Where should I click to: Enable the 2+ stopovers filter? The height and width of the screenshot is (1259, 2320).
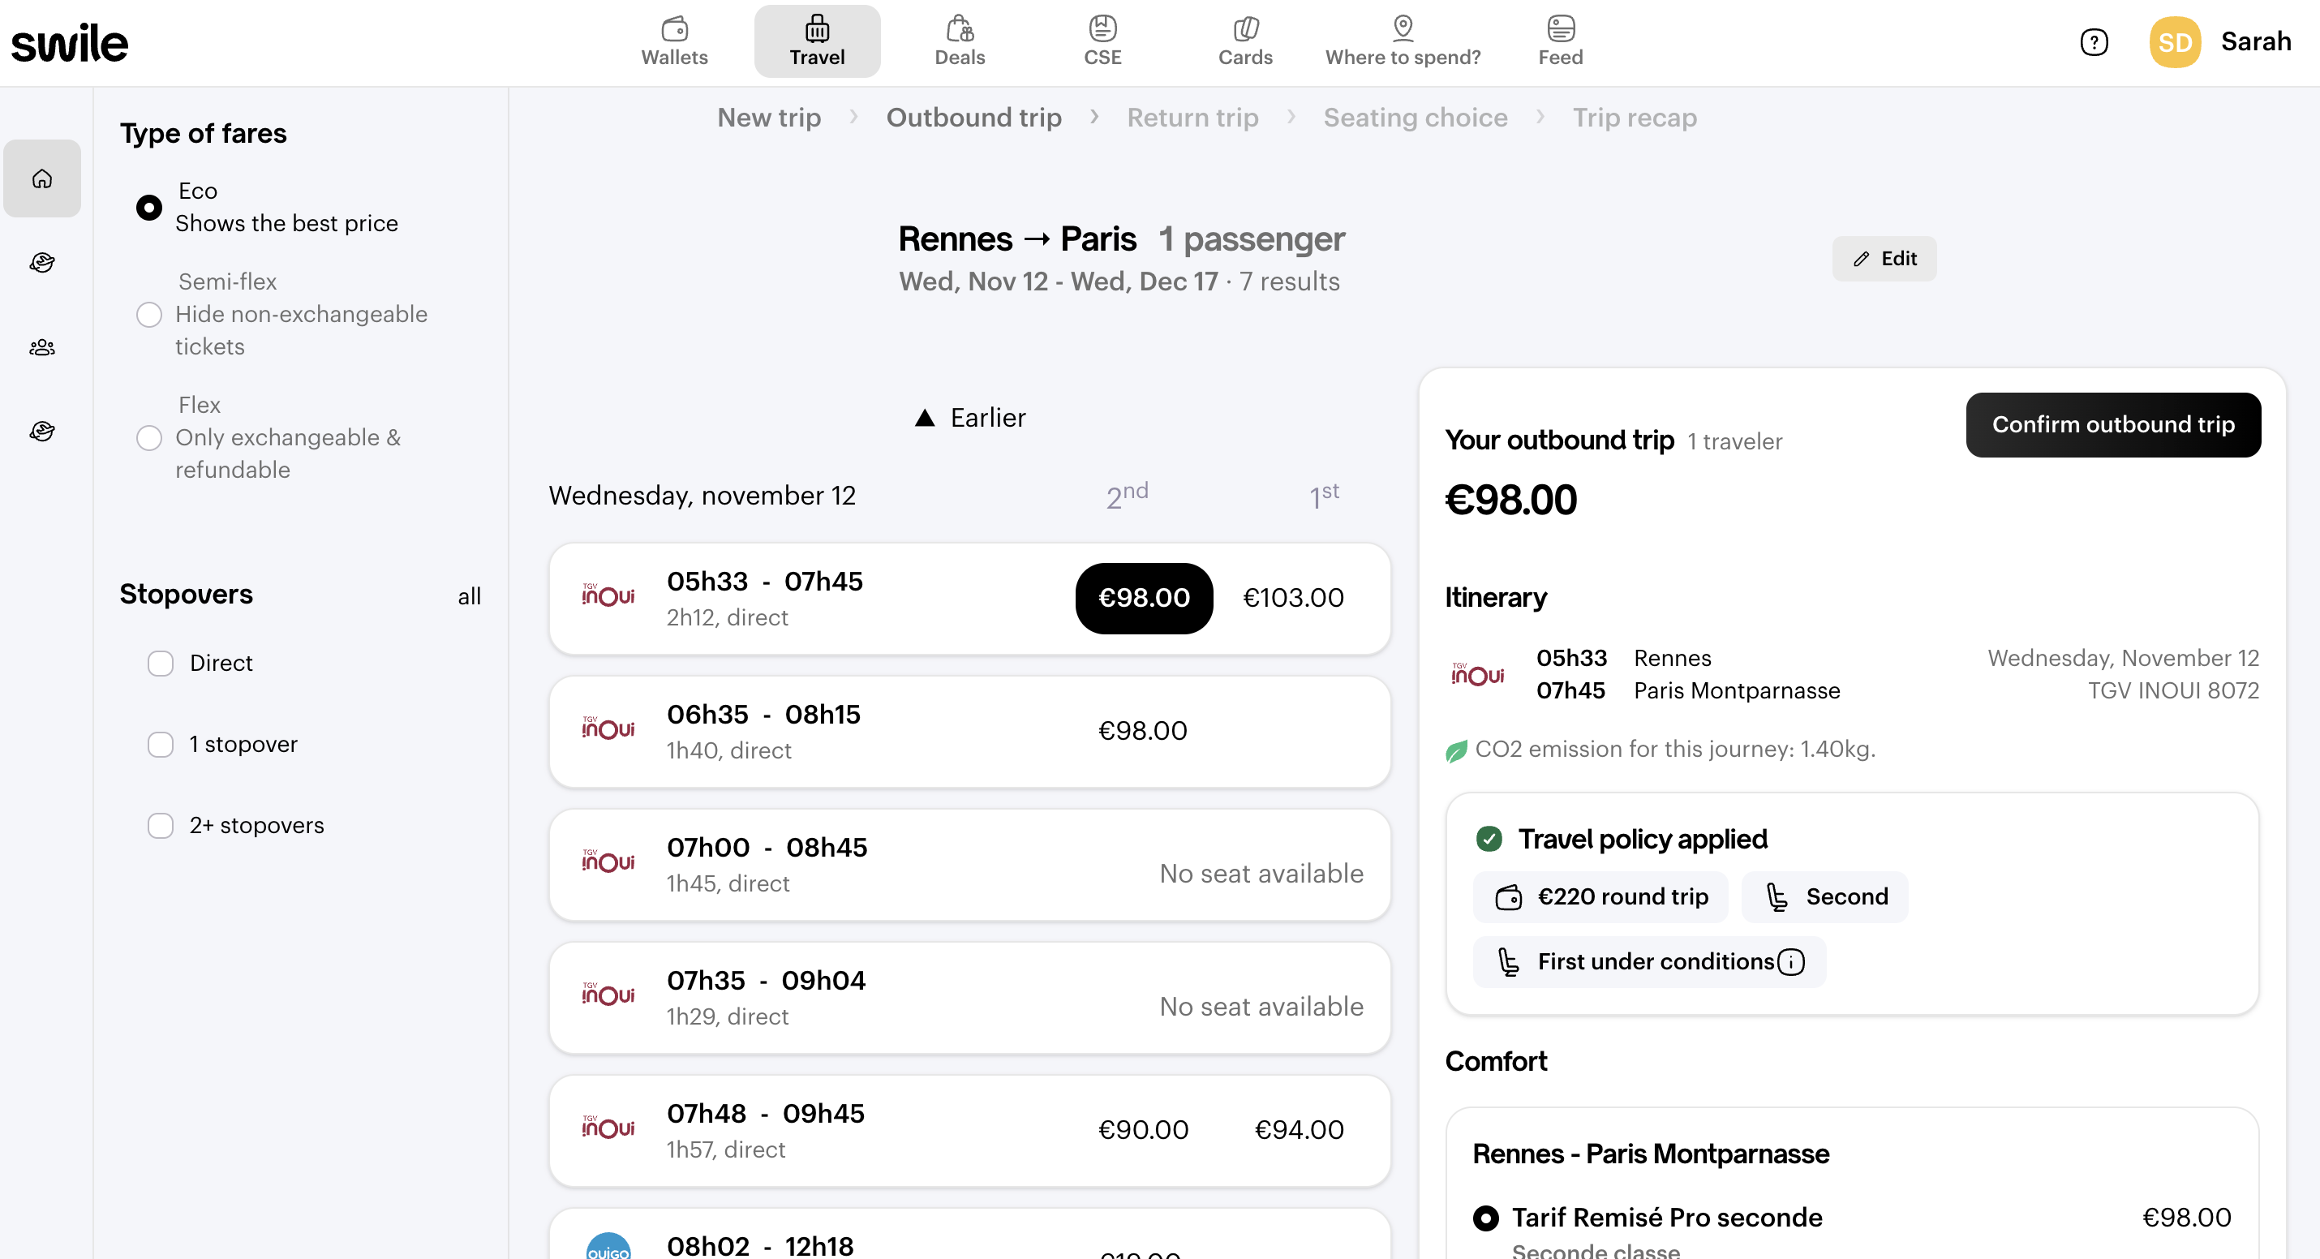pos(161,826)
